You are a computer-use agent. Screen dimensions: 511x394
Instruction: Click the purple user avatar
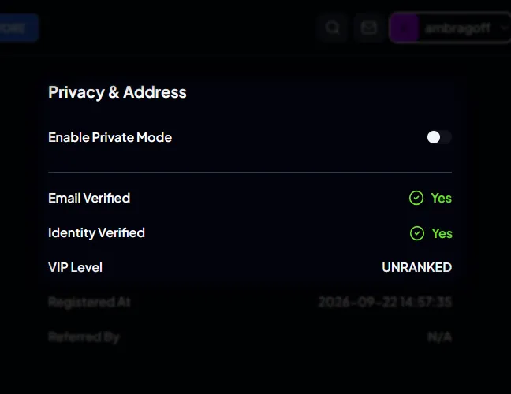405,28
